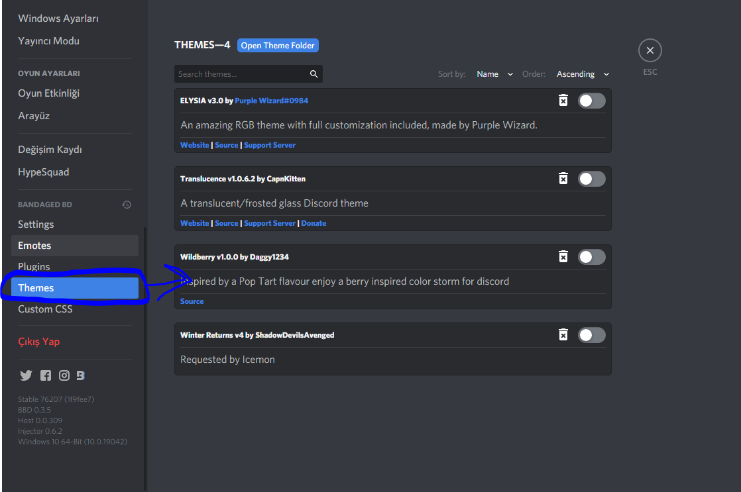741x492 pixels.
Task: Click the search magnifier icon
Action: [x=313, y=74]
